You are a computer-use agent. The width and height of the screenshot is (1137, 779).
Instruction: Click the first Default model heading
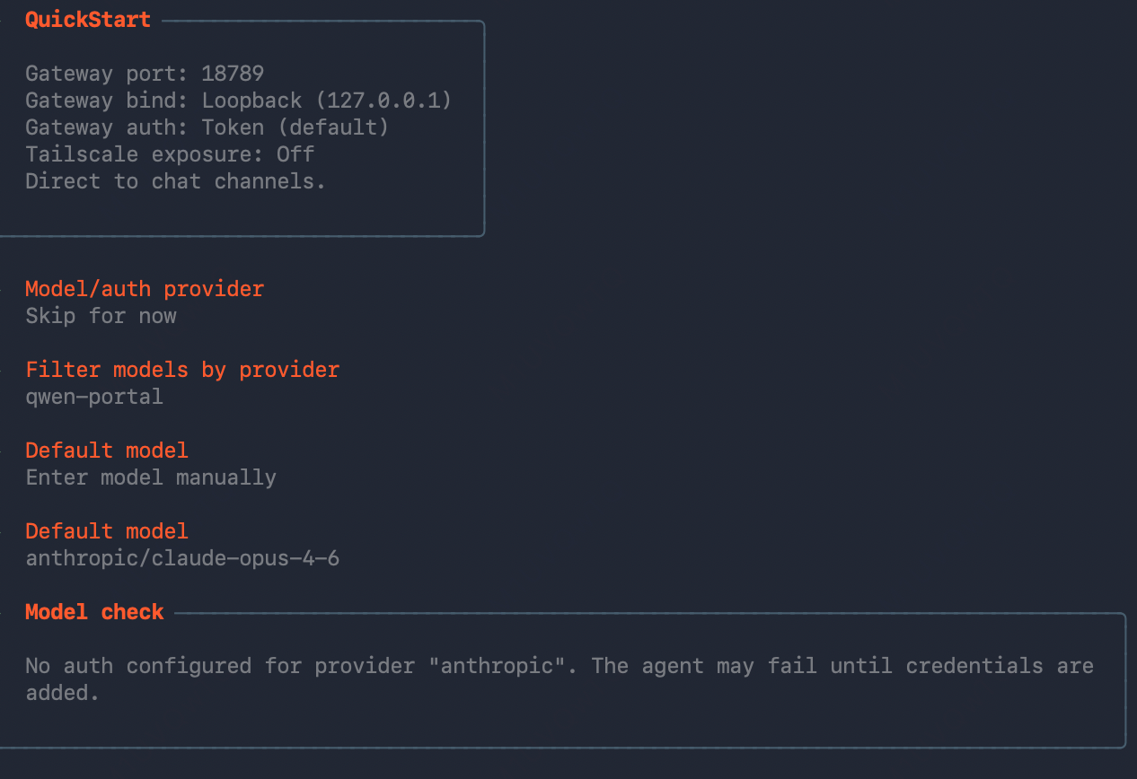coord(107,451)
